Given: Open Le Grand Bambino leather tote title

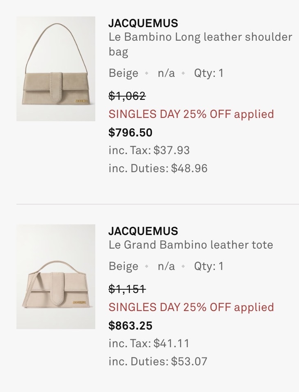Looking at the screenshot, I should tap(191, 245).
